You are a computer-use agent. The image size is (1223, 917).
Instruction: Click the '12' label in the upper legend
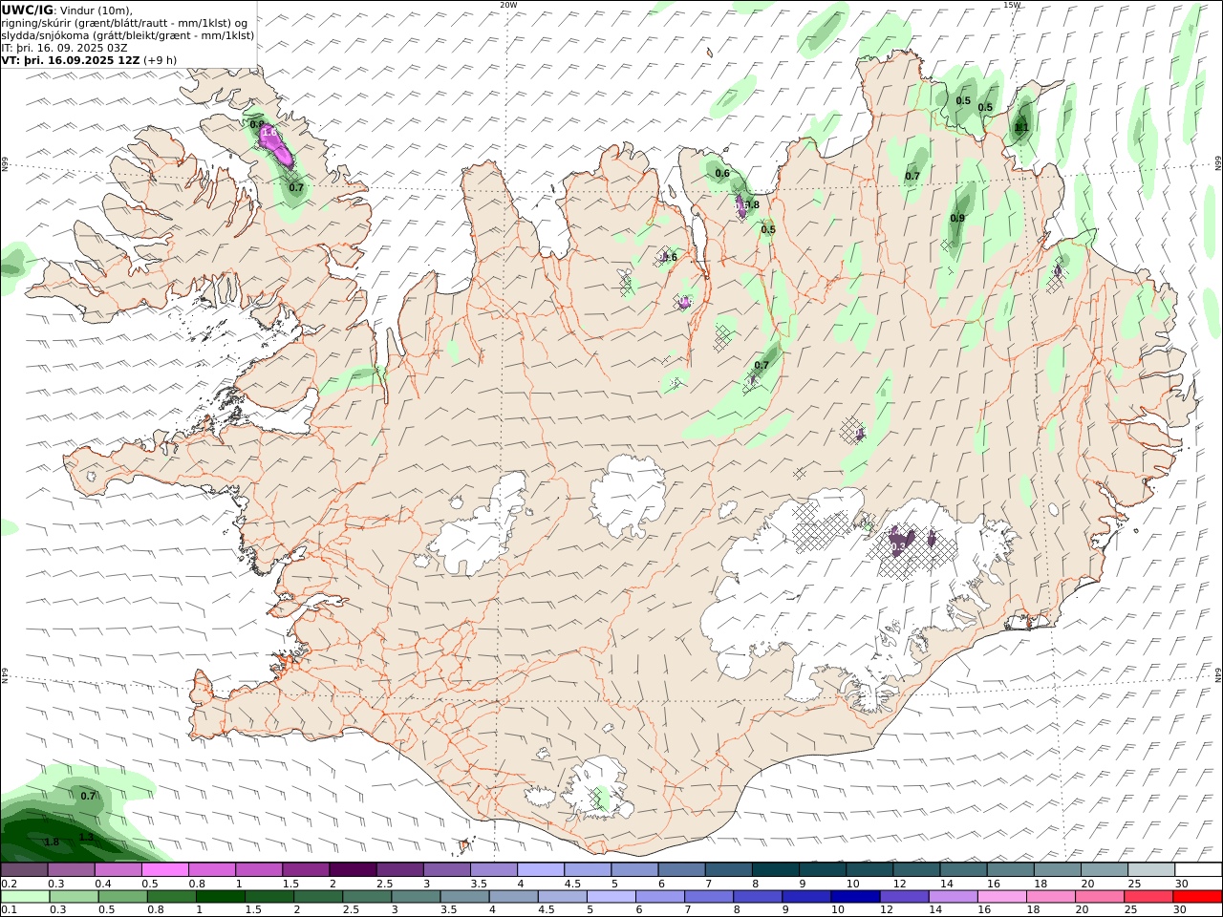(x=898, y=884)
